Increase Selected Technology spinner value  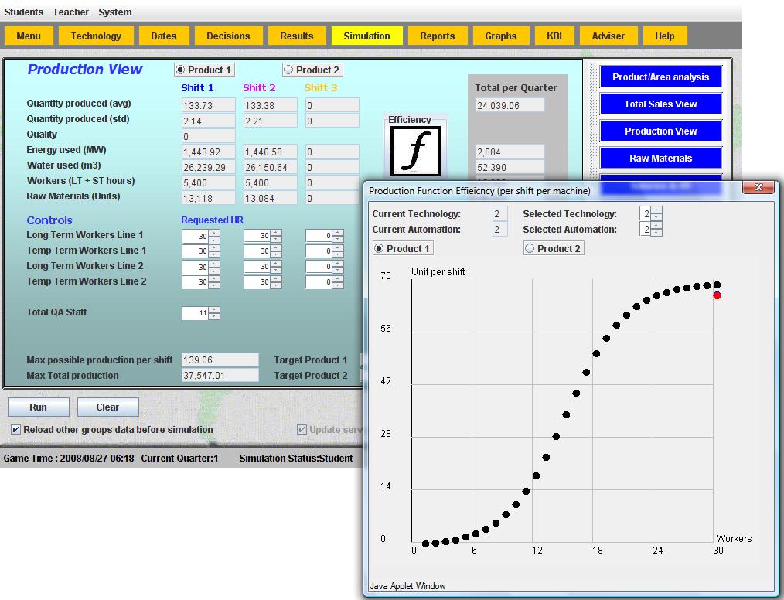point(656,210)
